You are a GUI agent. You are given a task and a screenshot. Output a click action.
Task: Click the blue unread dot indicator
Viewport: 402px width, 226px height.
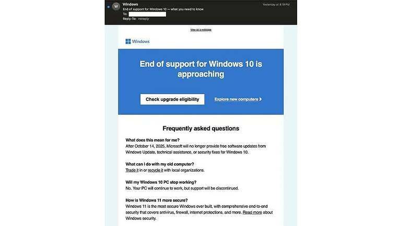(x=109, y=7)
